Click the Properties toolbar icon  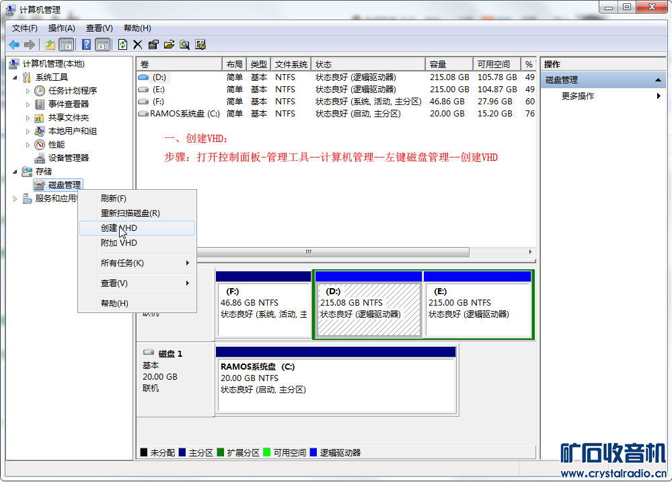click(153, 44)
